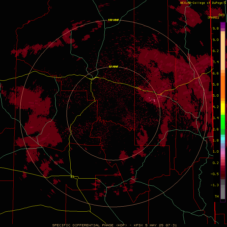Click the 3.4 scale value label
227x227 pixels.
point(216,118)
